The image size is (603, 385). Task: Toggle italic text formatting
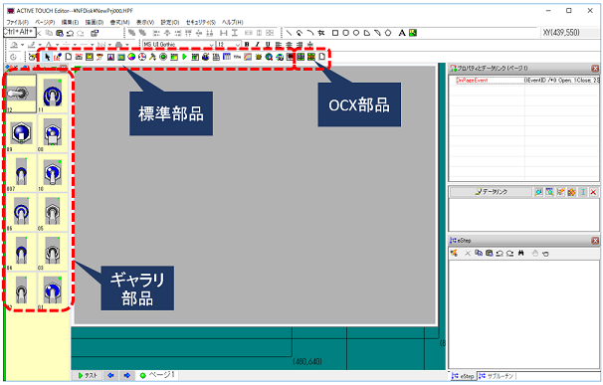click(258, 45)
